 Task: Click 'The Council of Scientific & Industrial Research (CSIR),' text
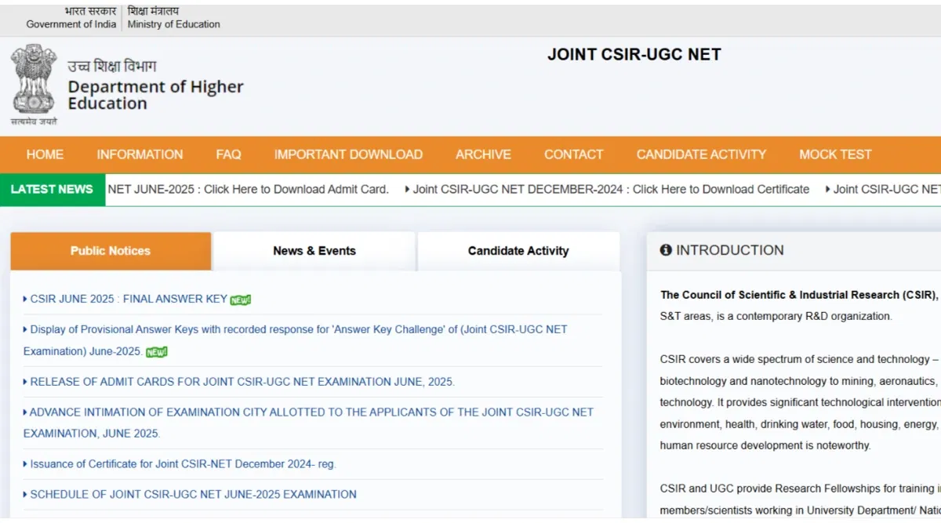coord(799,295)
